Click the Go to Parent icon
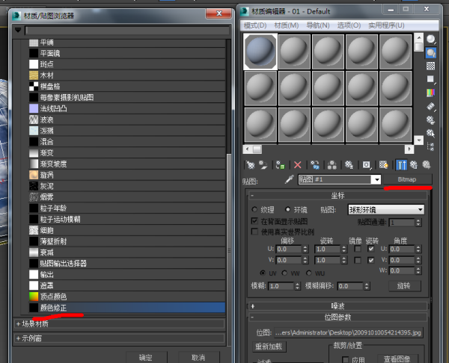The height and width of the screenshot is (363, 449). pos(414,165)
